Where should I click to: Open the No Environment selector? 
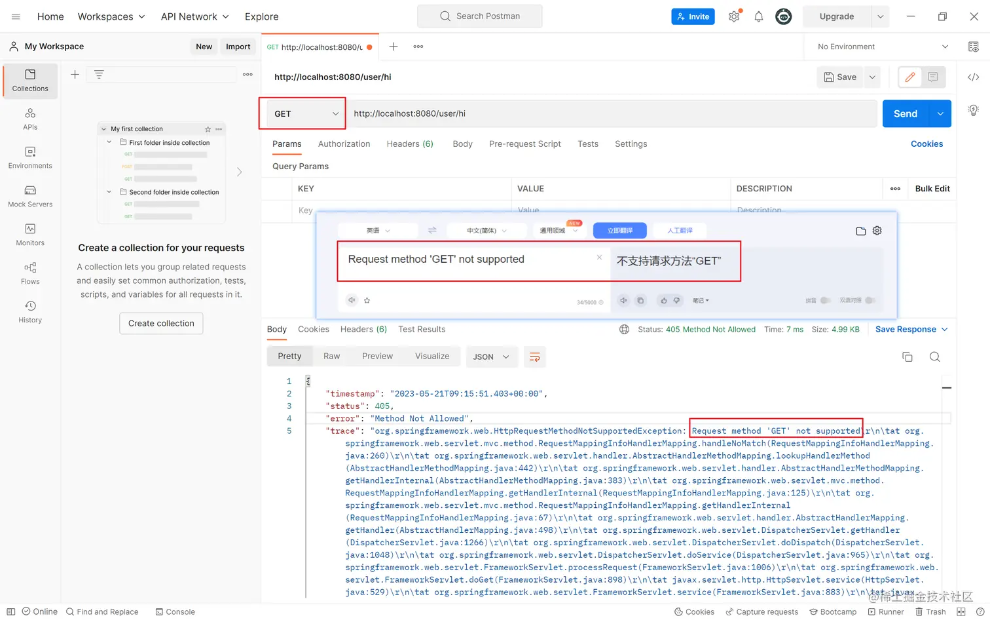[882, 47]
